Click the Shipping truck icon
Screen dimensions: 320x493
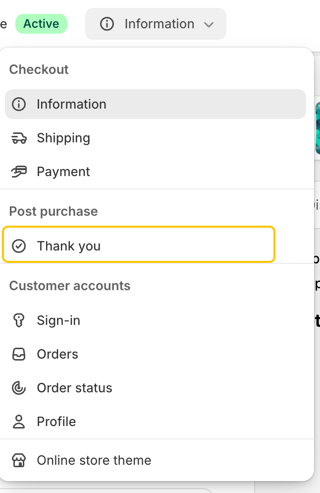(19, 138)
